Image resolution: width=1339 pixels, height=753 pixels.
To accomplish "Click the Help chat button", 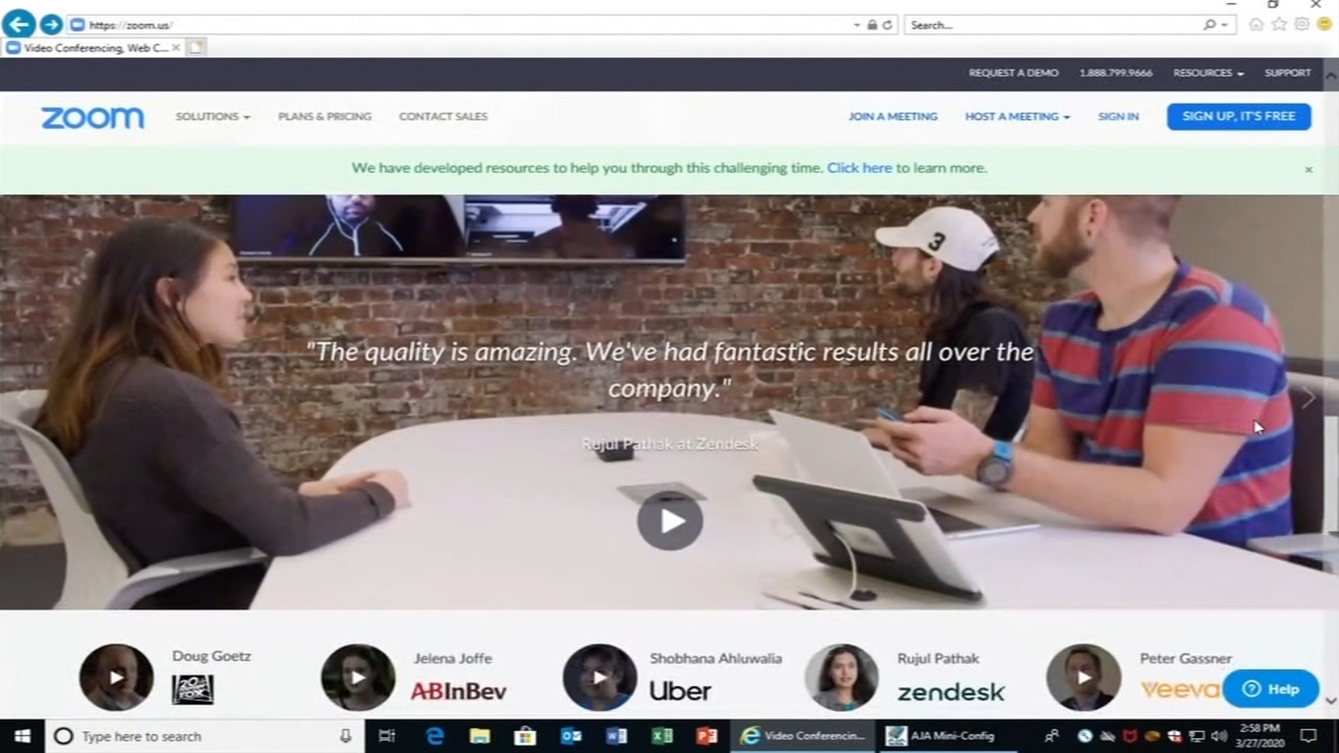I will coord(1270,689).
